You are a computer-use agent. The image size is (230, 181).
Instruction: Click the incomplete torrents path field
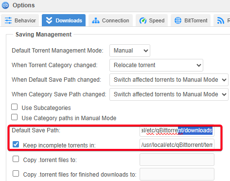(177, 145)
